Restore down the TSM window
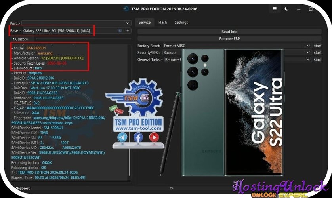The height and width of the screenshot is (198, 332). point(311,9)
